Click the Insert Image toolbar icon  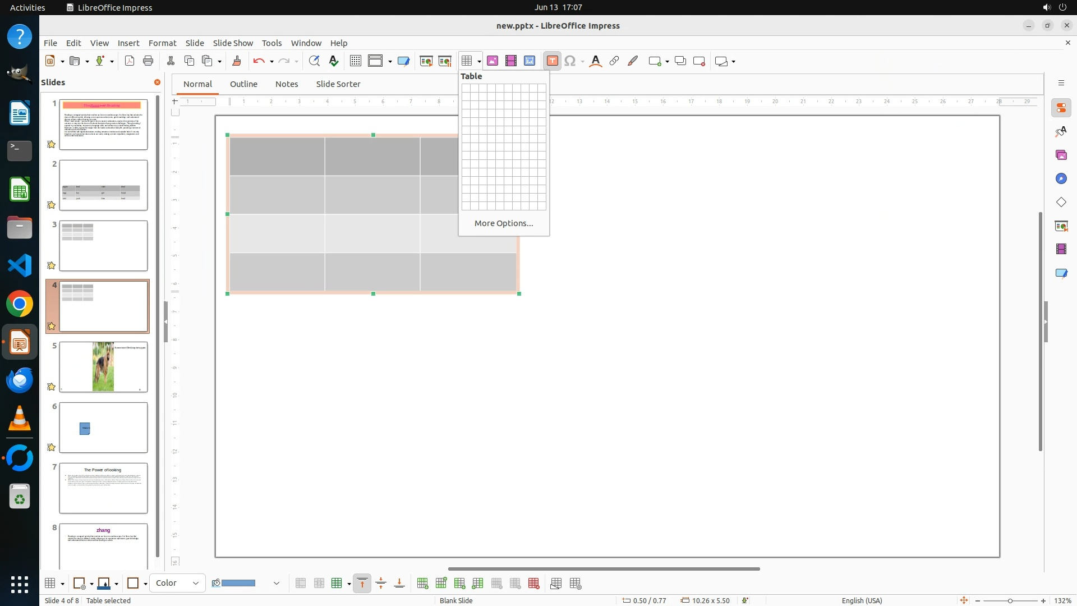pos(492,61)
